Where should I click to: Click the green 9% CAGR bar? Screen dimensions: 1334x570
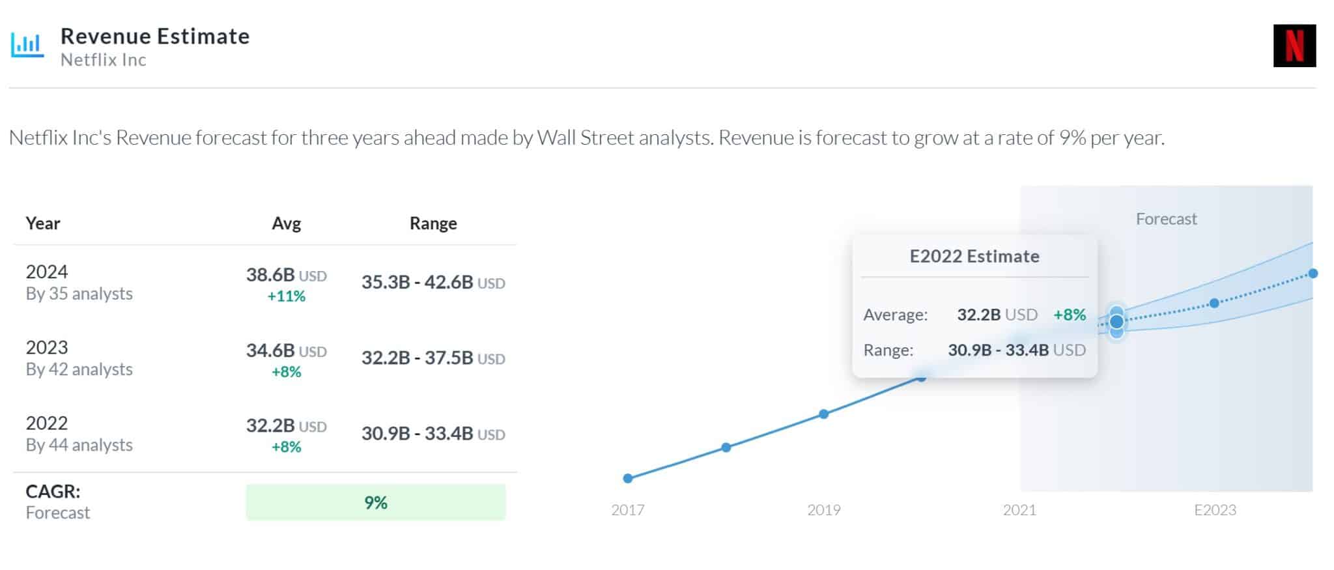tap(375, 502)
